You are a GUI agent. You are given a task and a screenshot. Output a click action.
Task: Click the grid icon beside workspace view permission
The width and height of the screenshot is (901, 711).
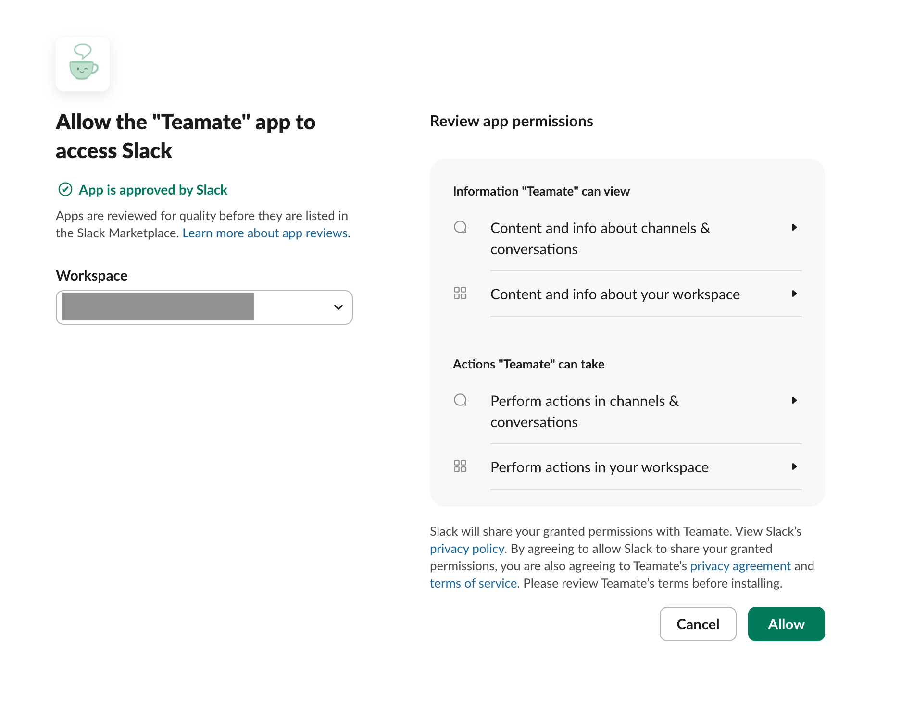(460, 293)
